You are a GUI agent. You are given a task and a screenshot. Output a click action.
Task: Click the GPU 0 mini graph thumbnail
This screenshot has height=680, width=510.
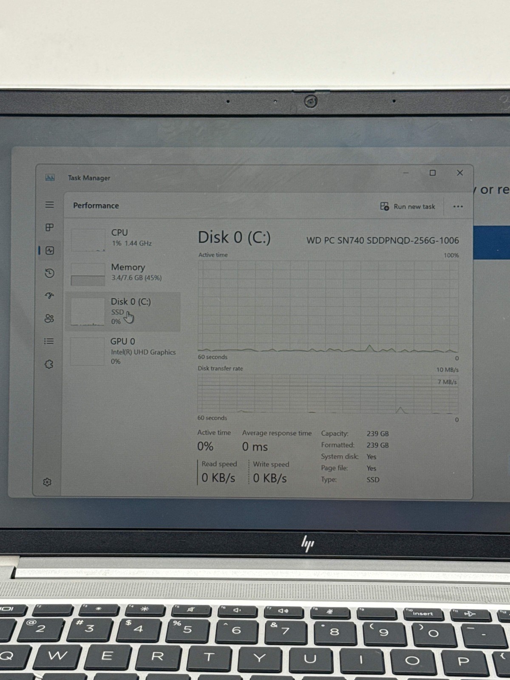click(x=87, y=351)
